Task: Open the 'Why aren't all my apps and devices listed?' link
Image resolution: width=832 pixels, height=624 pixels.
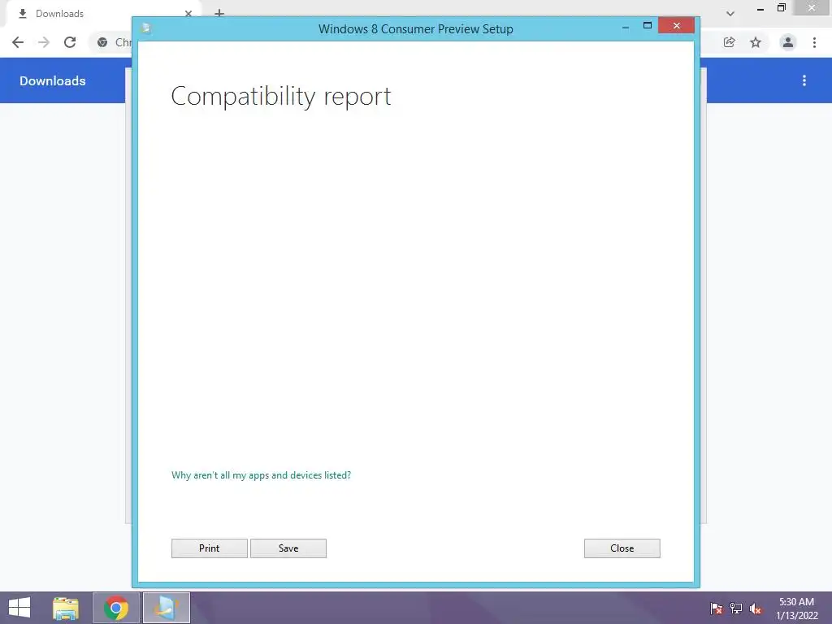Action: pos(261,474)
